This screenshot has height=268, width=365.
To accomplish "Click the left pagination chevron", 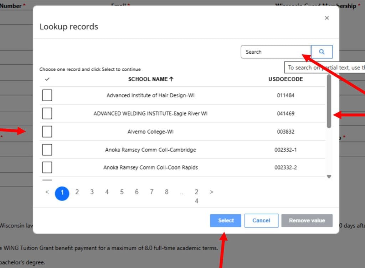I will (47, 192).
